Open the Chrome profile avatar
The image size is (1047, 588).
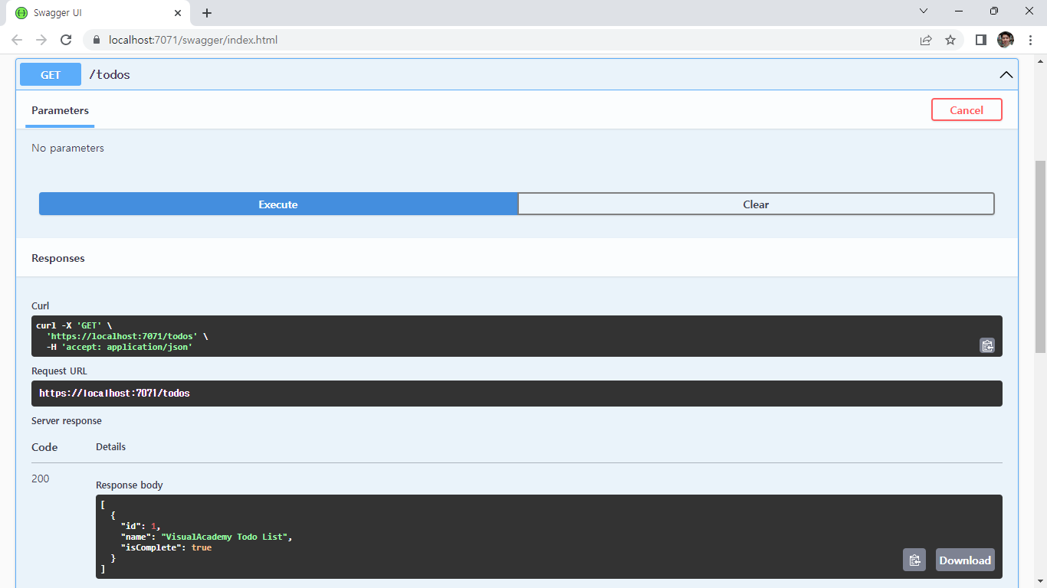pos(1005,40)
